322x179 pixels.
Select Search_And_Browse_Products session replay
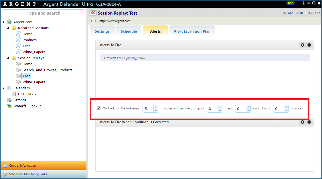pyautogui.click(x=47, y=70)
